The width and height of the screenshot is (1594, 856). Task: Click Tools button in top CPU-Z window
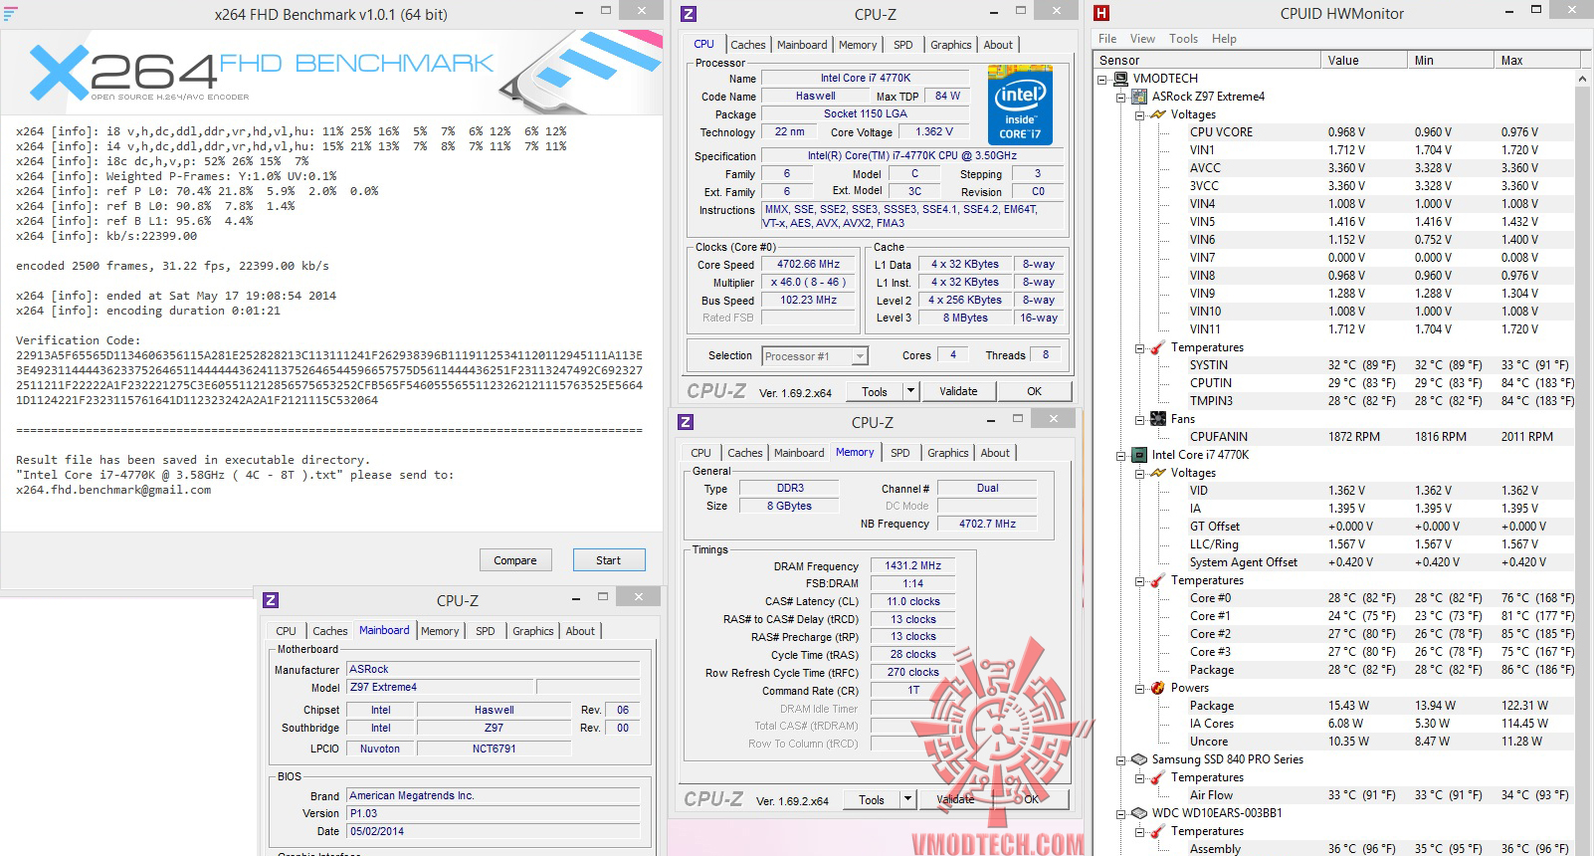(875, 391)
